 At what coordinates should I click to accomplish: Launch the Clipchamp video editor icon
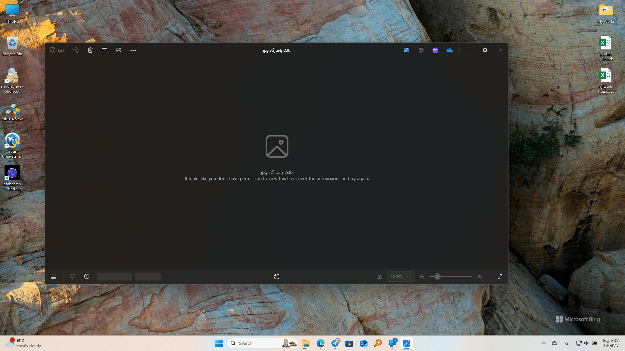point(435,50)
